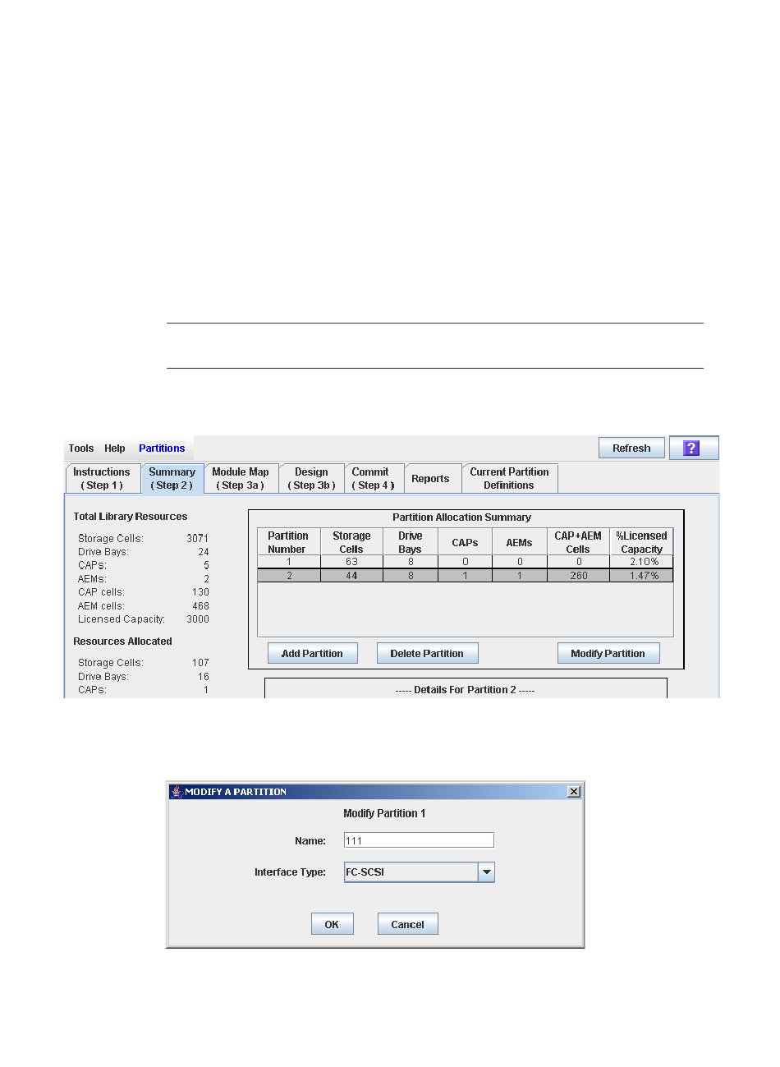The height and width of the screenshot is (1067, 780).
Task: Click the CAP+AEM Cells column header
Action: 578,542
